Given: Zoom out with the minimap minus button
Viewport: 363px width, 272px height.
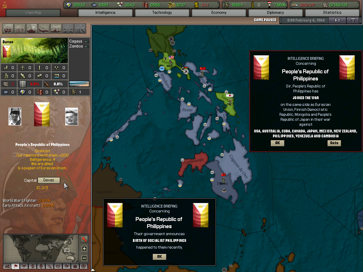Looking at the screenshot, I should click(x=84, y=258).
